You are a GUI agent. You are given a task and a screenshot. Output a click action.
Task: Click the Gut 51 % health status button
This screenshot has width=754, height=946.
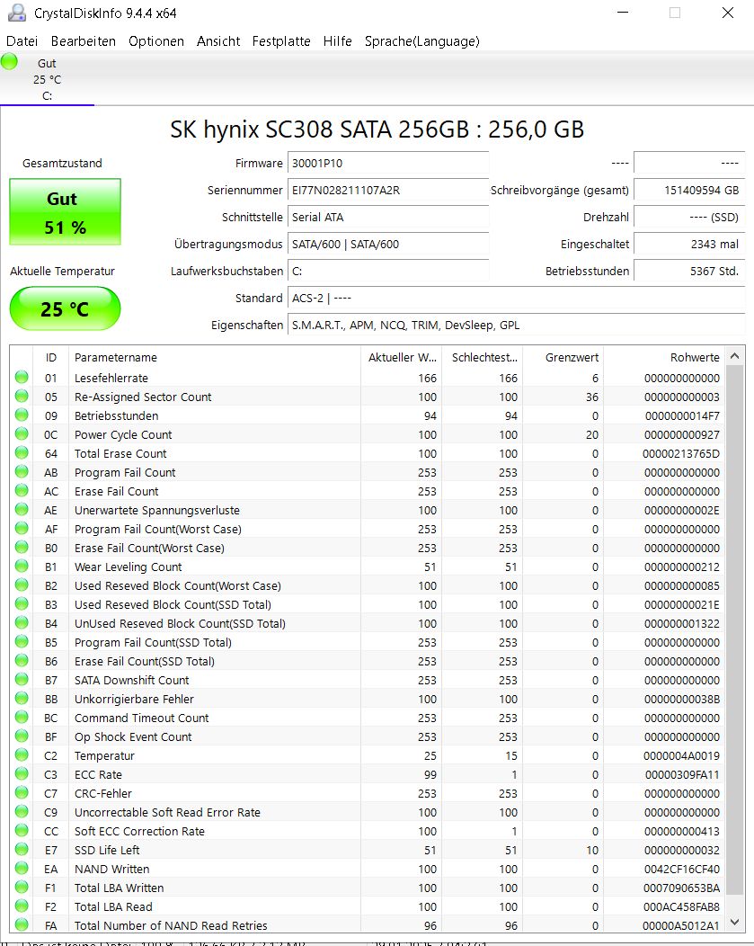coord(65,211)
